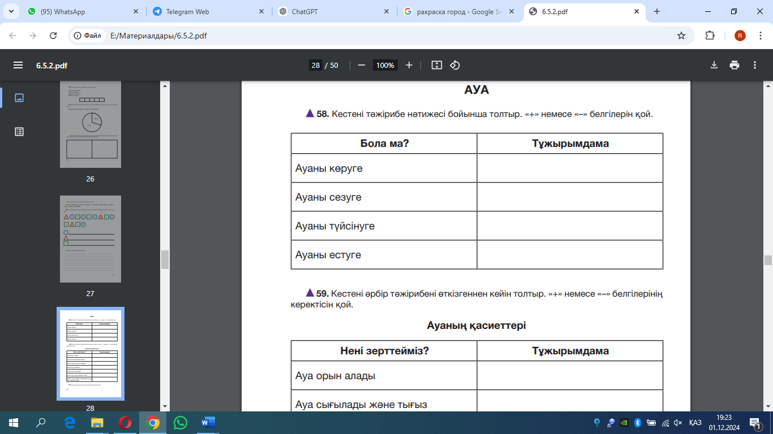The image size is (773, 434).
Task: Click the "Ауа орын алады" table cell
Action: pos(384,376)
